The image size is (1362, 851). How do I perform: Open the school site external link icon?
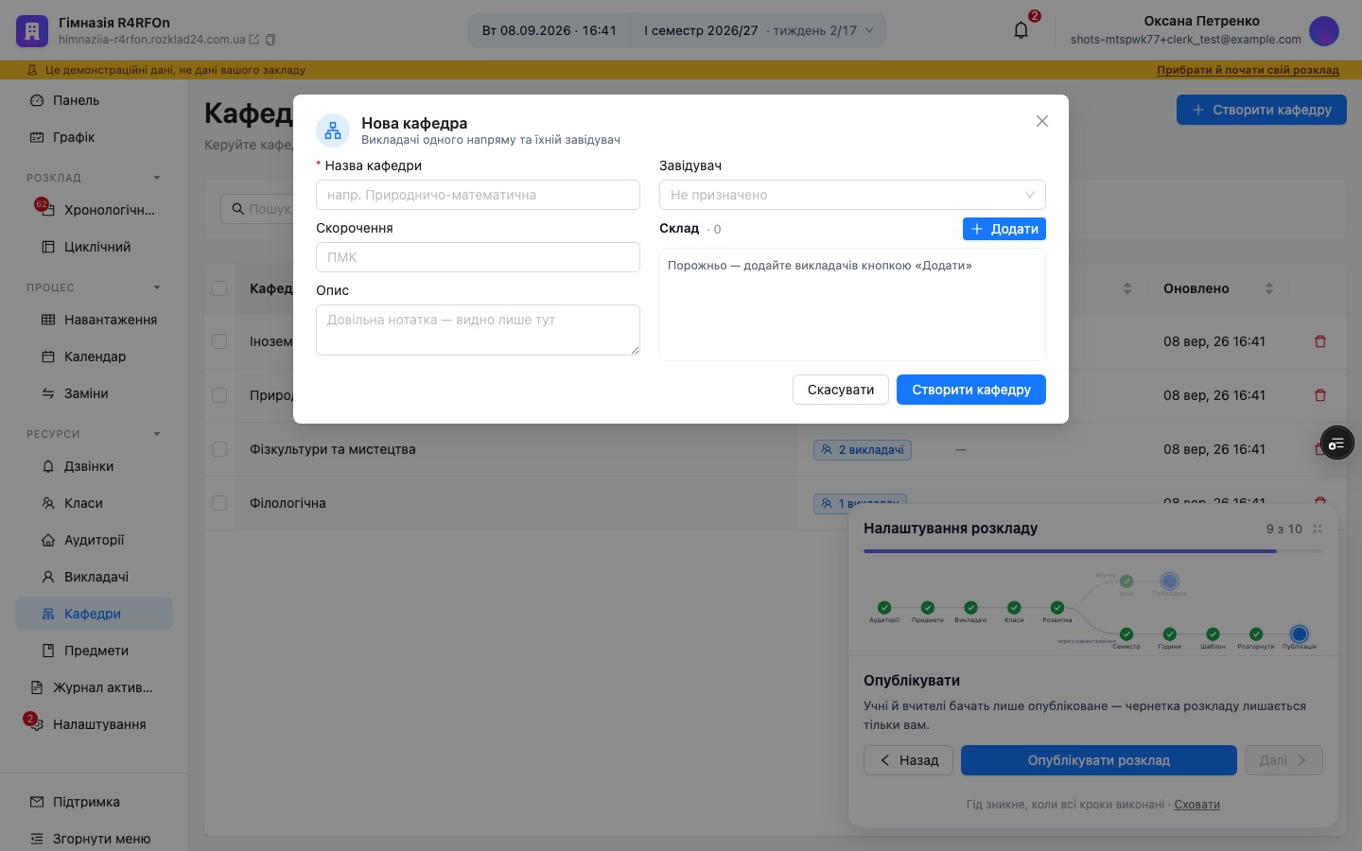(x=253, y=40)
